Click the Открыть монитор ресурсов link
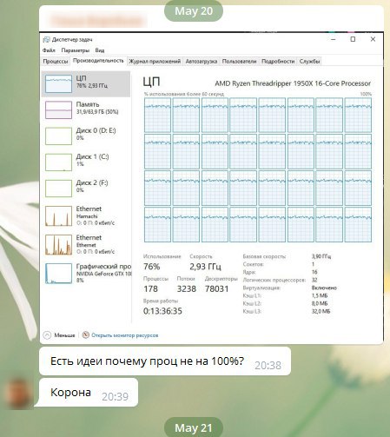The image size is (390, 437). pyautogui.click(x=125, y=335)
